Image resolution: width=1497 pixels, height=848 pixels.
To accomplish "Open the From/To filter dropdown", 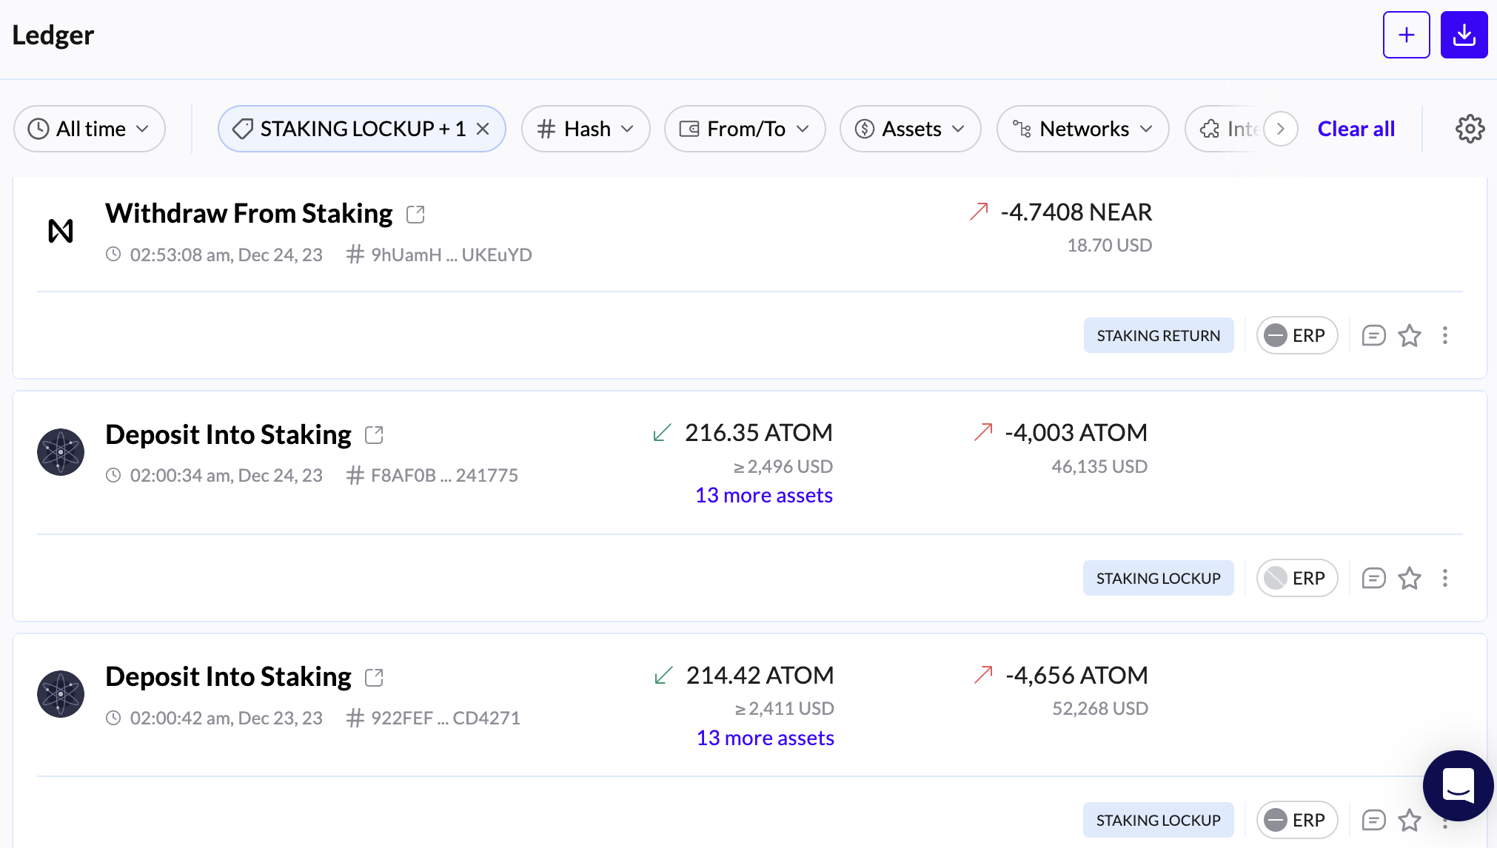I will pos(744,129).
